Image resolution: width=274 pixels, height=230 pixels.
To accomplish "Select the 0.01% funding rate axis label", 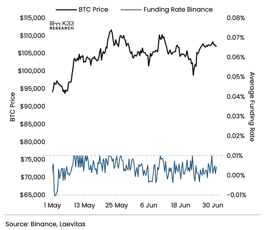I will (x=236, y=156).
